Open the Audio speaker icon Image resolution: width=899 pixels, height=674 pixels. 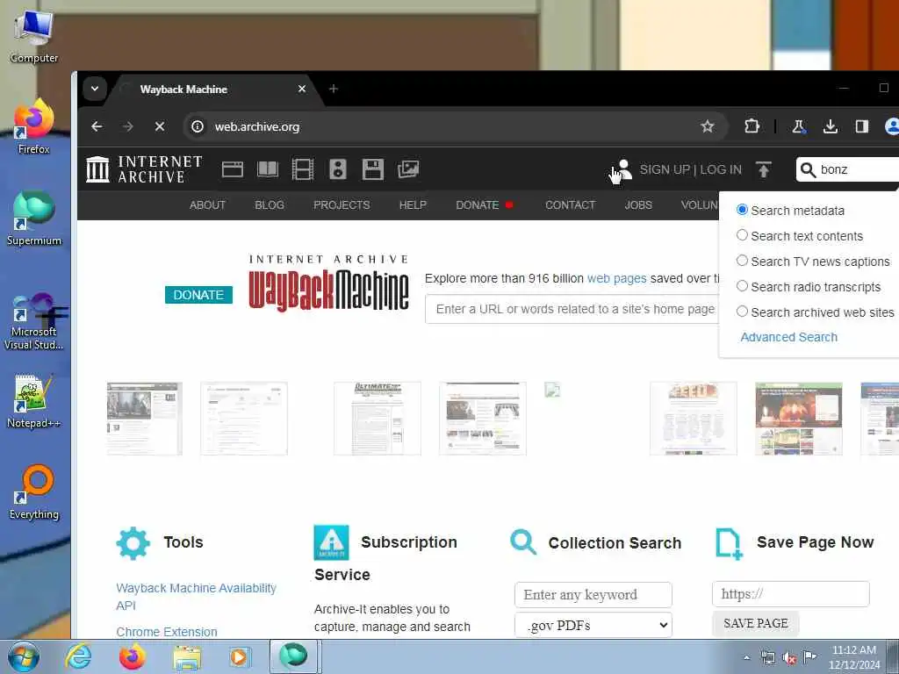pos(338,169)
